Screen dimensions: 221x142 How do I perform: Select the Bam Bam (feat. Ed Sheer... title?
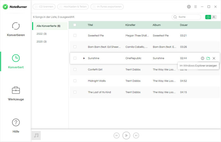(104, 47)
